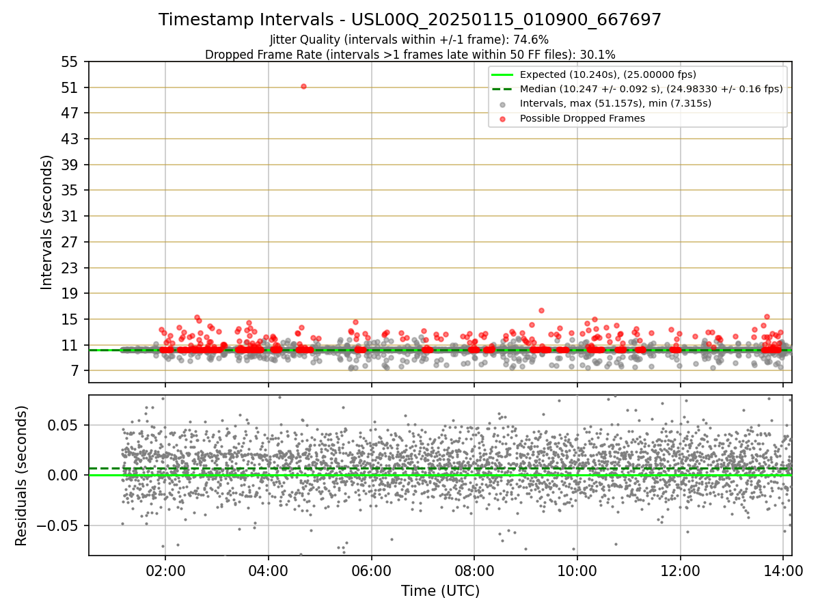Select the 'Dropped Frame Rate' 30.1% subtitle line

410,54
